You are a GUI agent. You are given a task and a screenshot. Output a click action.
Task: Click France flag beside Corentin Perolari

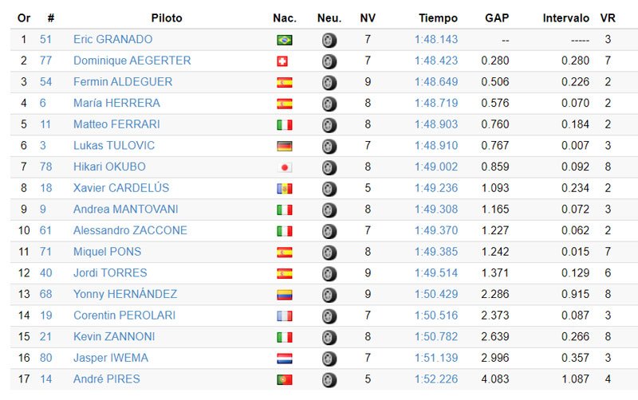(284, 316)
